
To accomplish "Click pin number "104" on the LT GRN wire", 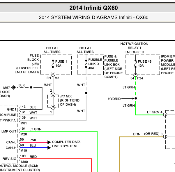I will tap(23, 129).
